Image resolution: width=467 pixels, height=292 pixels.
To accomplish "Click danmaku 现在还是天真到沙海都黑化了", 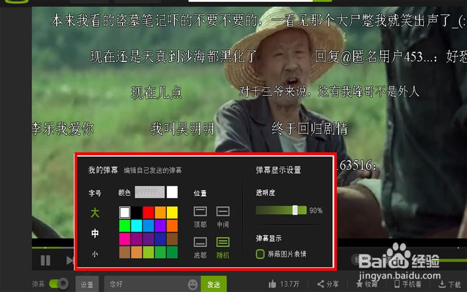I will pos(173,56).
